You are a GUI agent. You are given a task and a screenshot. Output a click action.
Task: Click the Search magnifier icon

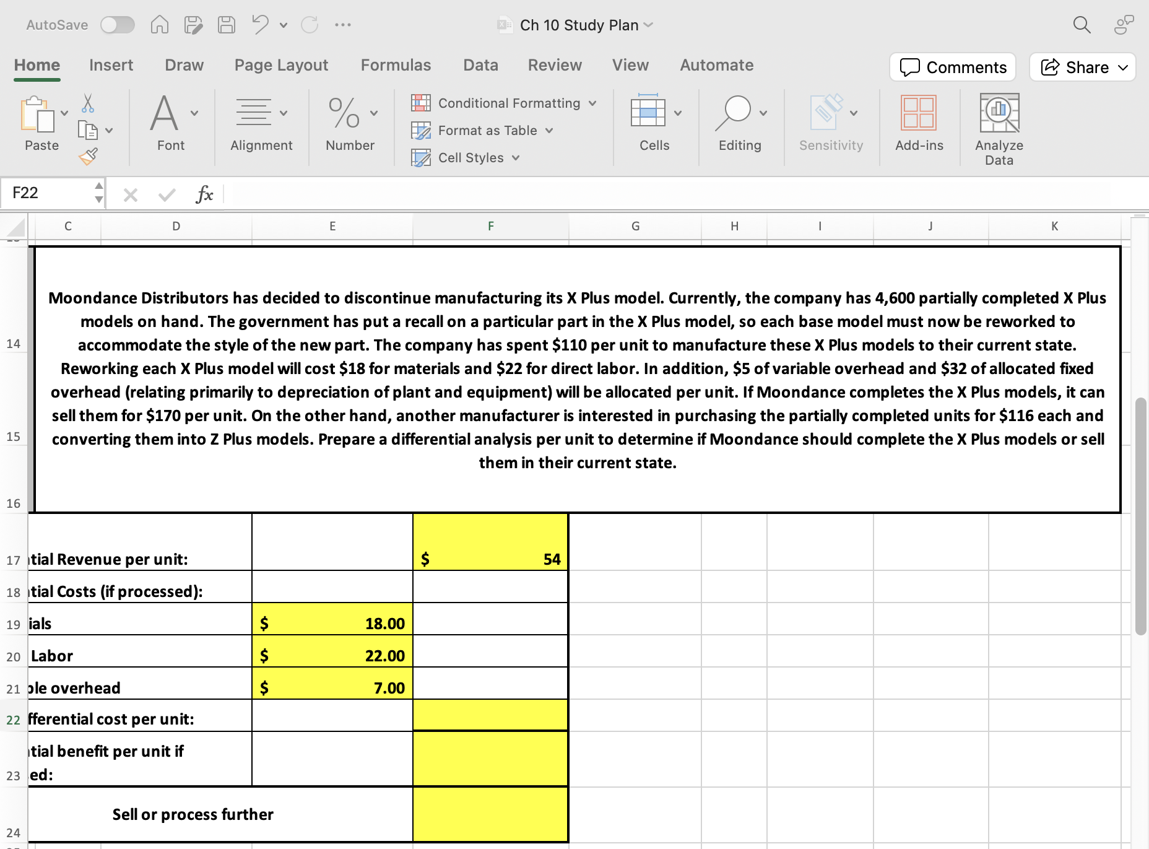click(x=1082, y=25)
